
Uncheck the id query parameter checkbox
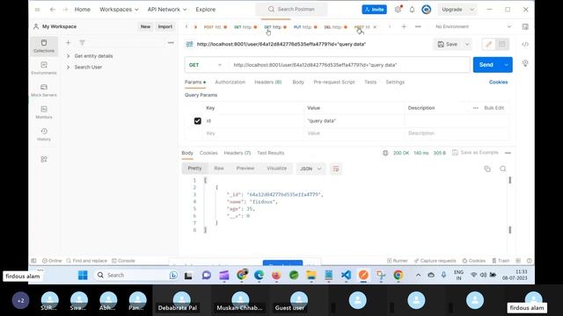point(197,121)
